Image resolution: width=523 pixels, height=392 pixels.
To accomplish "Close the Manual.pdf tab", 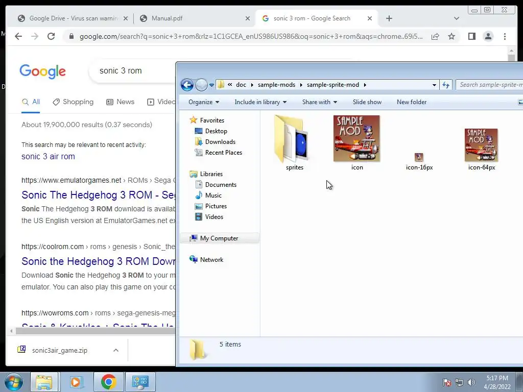I will [x=248, y=18].
